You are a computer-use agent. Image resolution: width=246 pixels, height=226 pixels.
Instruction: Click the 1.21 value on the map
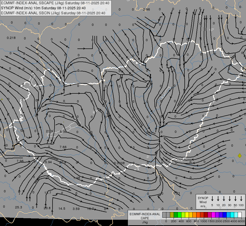point(176,193)
